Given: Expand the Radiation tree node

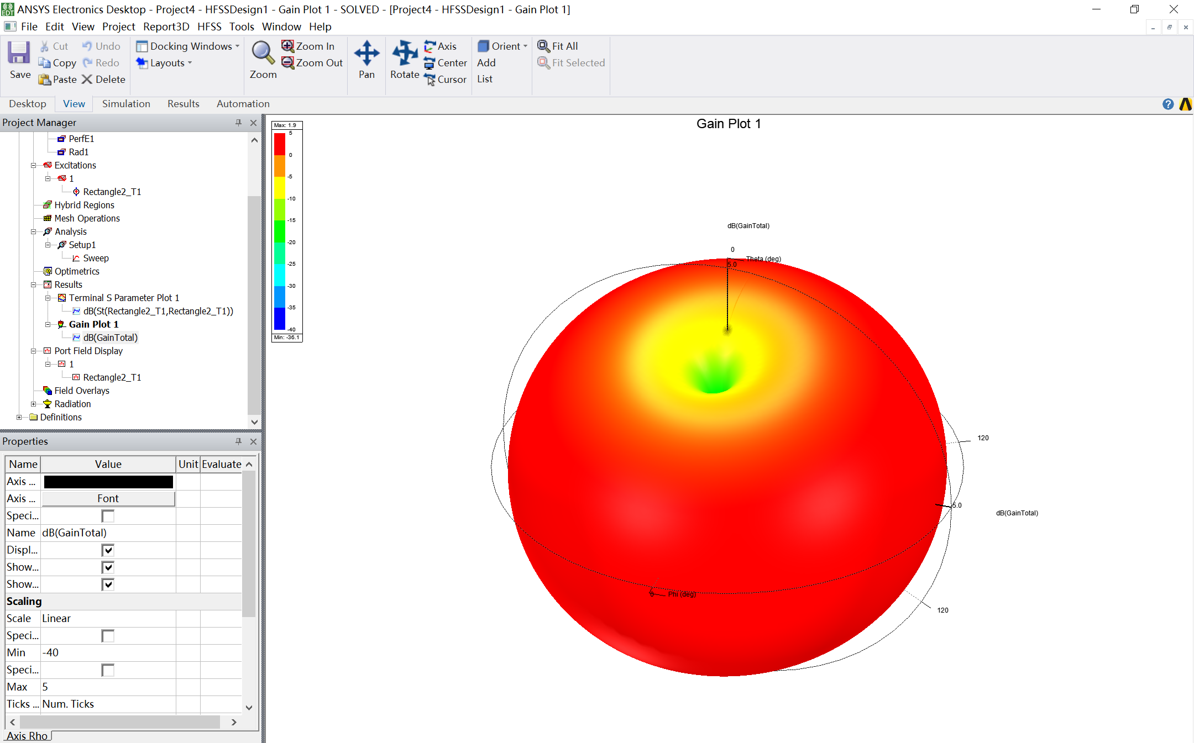Looking at the screenshot, I should tap(34, 404).
